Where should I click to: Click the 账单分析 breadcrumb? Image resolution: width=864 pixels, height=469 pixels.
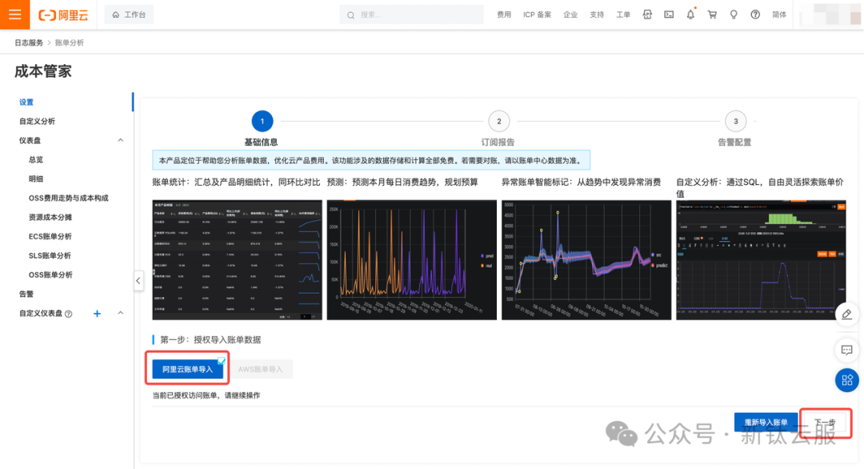pos(70,42)
